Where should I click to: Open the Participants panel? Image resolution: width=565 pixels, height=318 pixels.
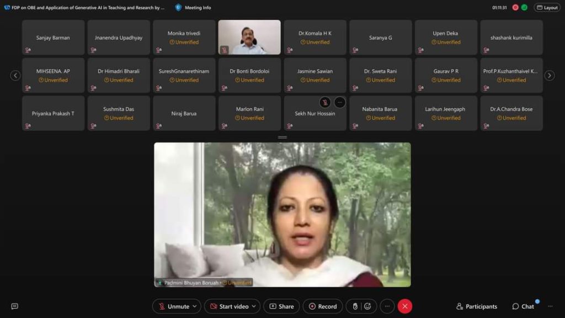tap(477, 306)
